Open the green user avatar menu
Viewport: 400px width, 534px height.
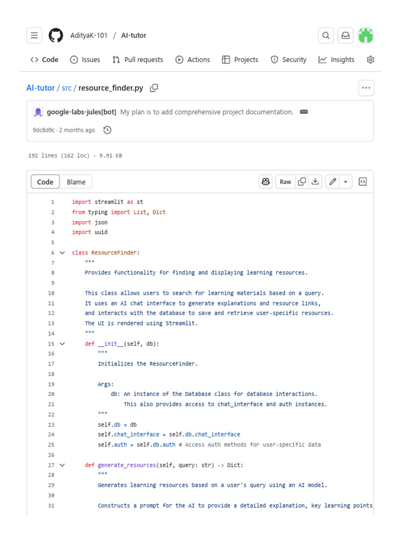[366, 35]
